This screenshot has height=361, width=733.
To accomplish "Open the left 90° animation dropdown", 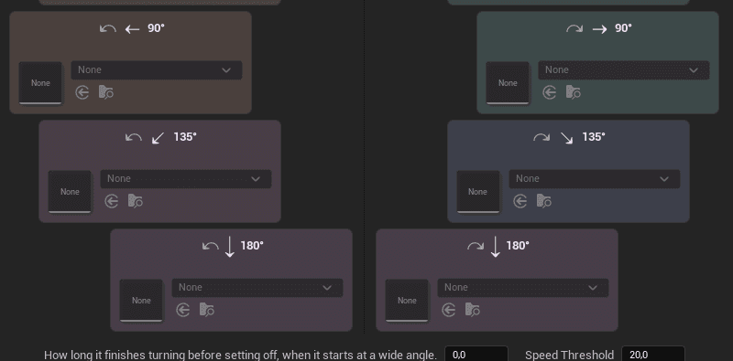I will click(x=157, y=70).
